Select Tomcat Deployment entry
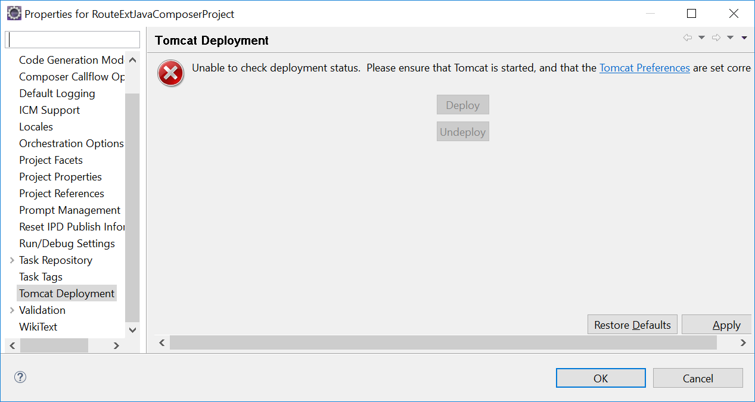Image resolution: width=755 pixels, height=402 pixels. (67, 294)
